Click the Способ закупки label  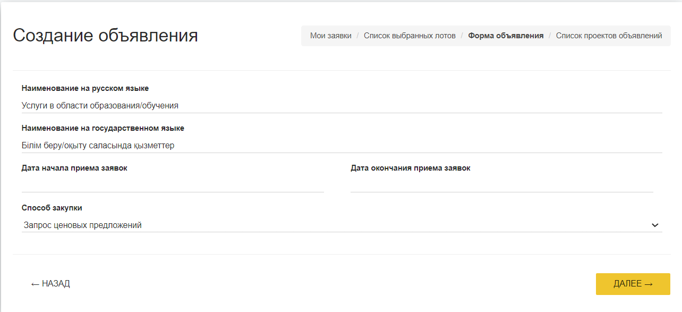tap(52, 208)
